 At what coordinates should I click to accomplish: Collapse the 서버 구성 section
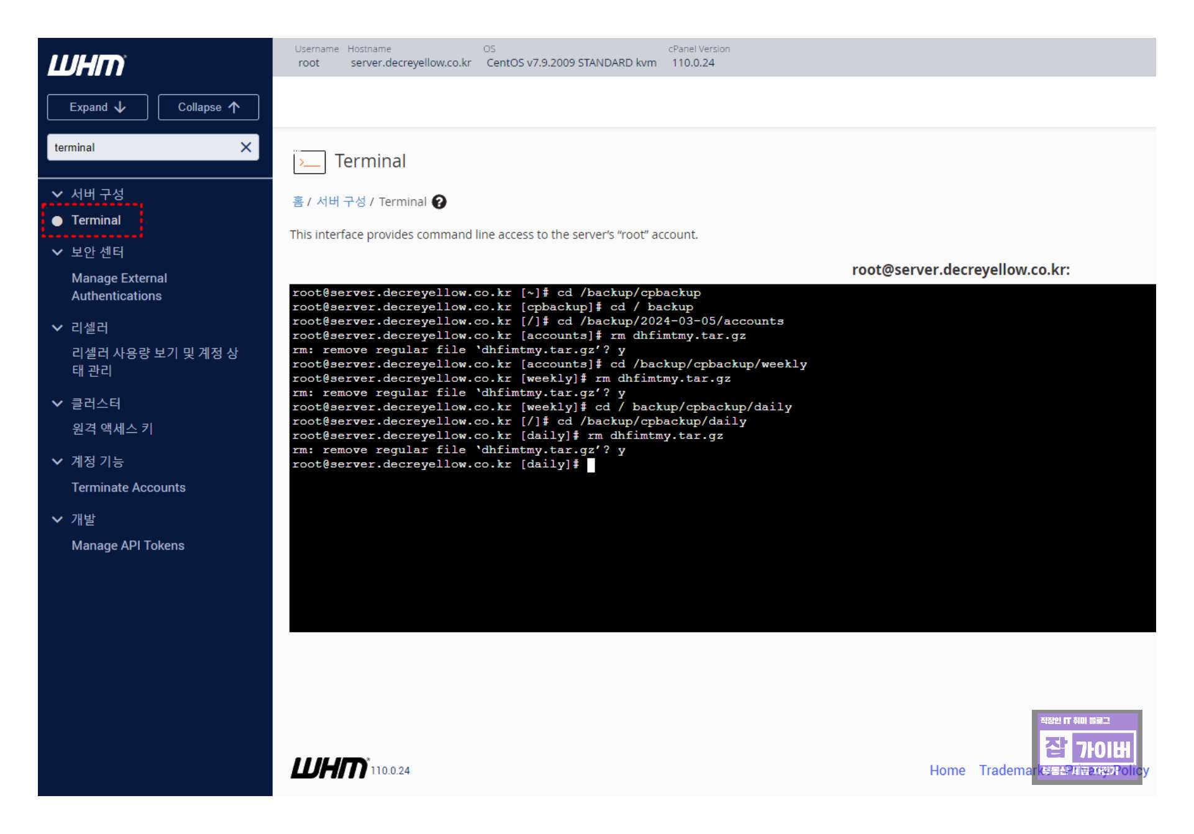click(x=57, y=194)
